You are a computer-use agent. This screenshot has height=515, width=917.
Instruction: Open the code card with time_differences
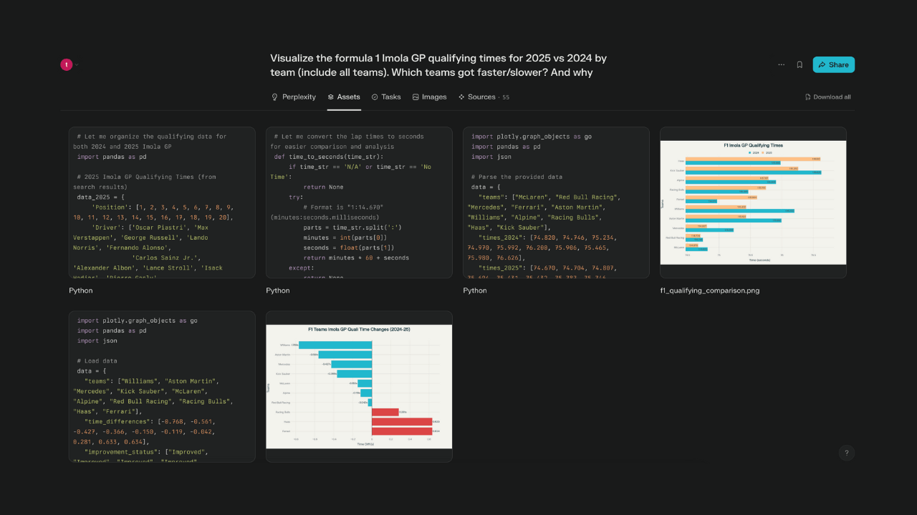click(x=162, y=386)
